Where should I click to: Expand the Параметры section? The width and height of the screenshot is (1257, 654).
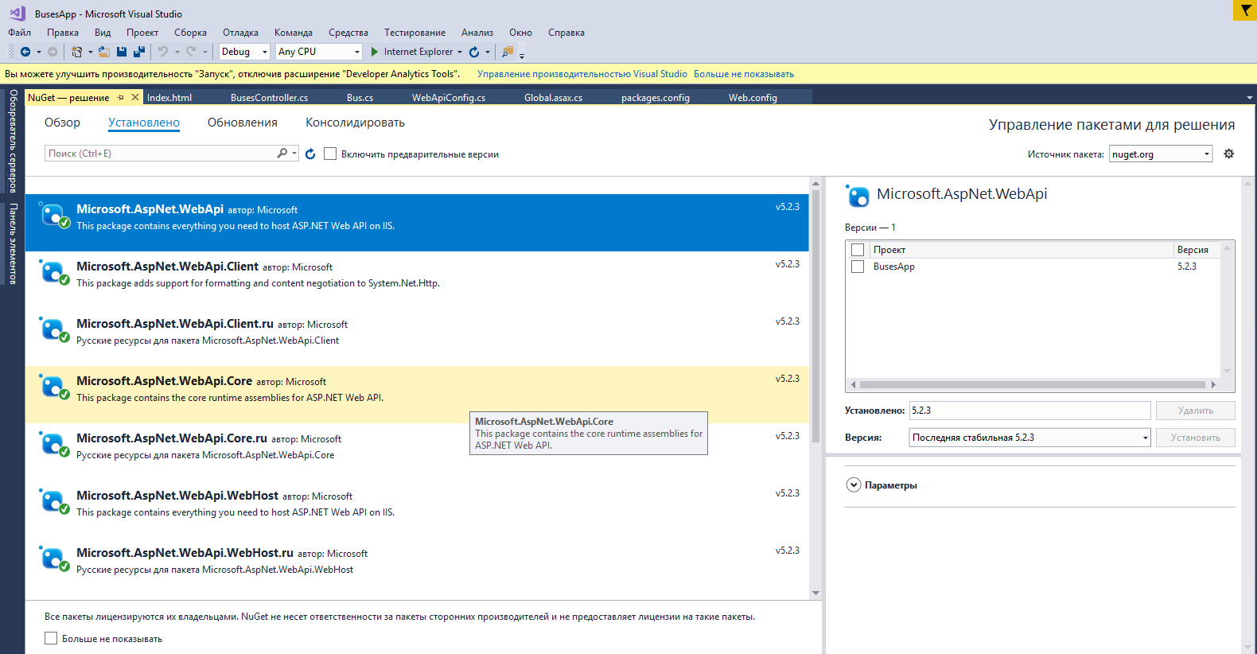854,485
